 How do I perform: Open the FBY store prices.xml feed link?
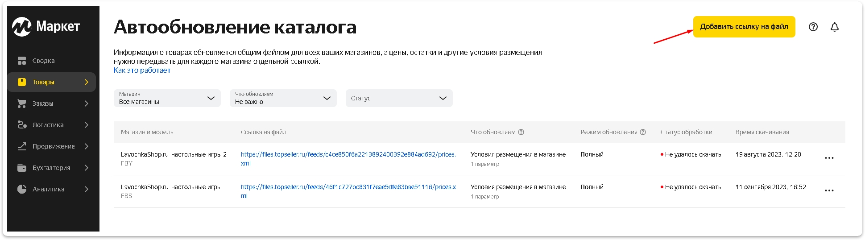(x=348, y=154)
